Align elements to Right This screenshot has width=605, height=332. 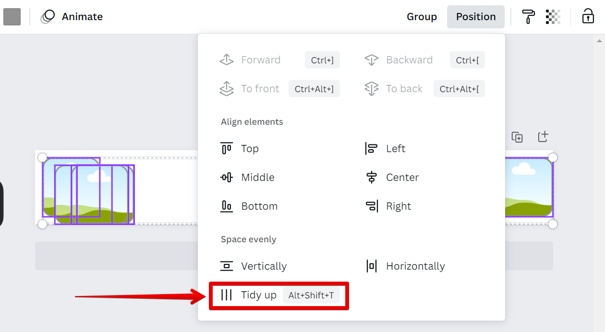(398, 206)
